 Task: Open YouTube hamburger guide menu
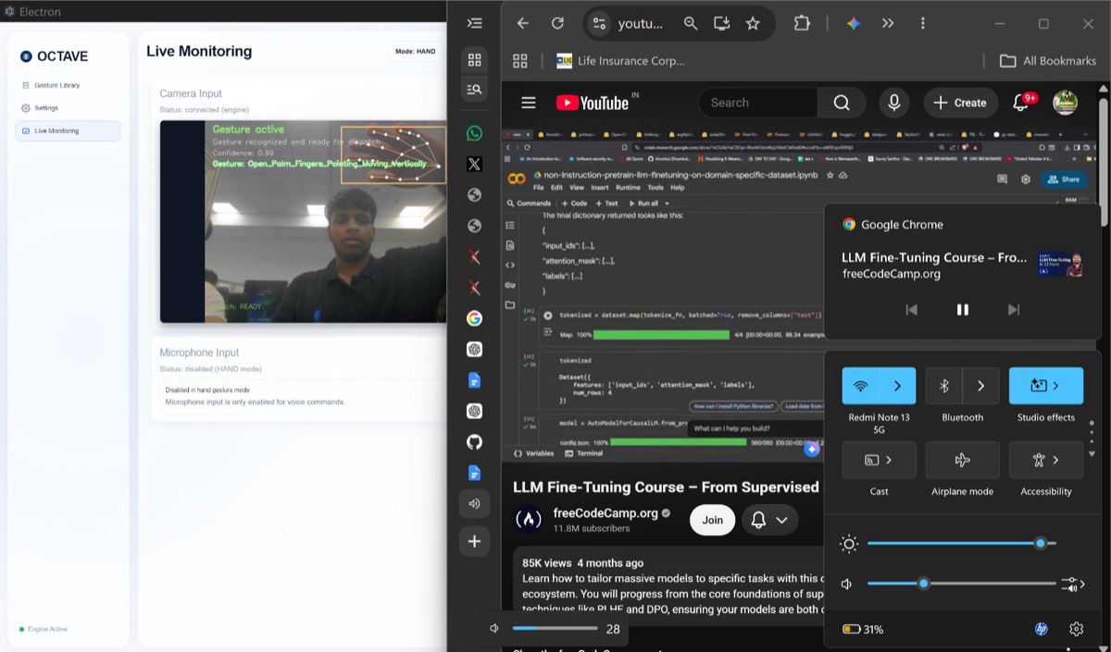[x=529, y=103]
